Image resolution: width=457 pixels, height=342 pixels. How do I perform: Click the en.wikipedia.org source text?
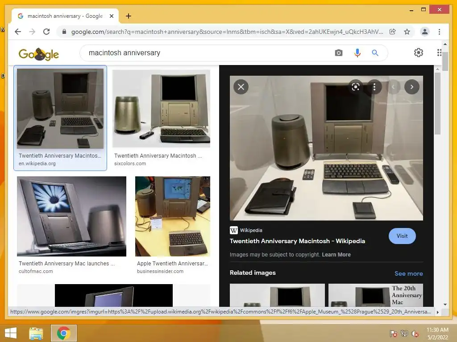pyautogui.click(x=37, y=163)
